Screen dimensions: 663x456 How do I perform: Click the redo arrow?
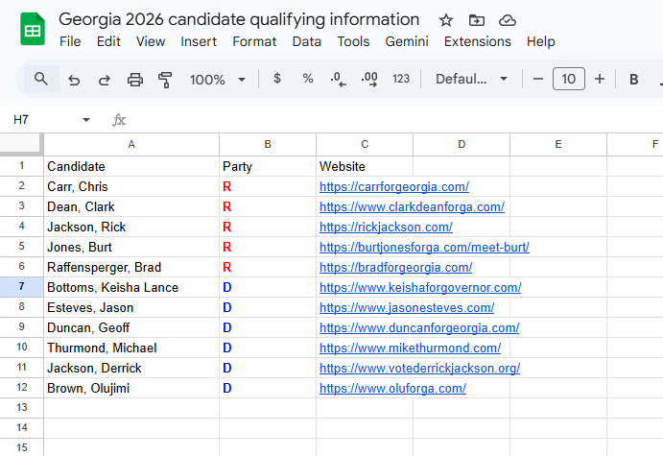(105, 79)
